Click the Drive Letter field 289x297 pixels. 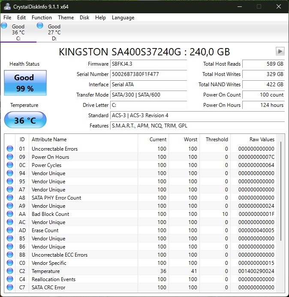point(148,105)
